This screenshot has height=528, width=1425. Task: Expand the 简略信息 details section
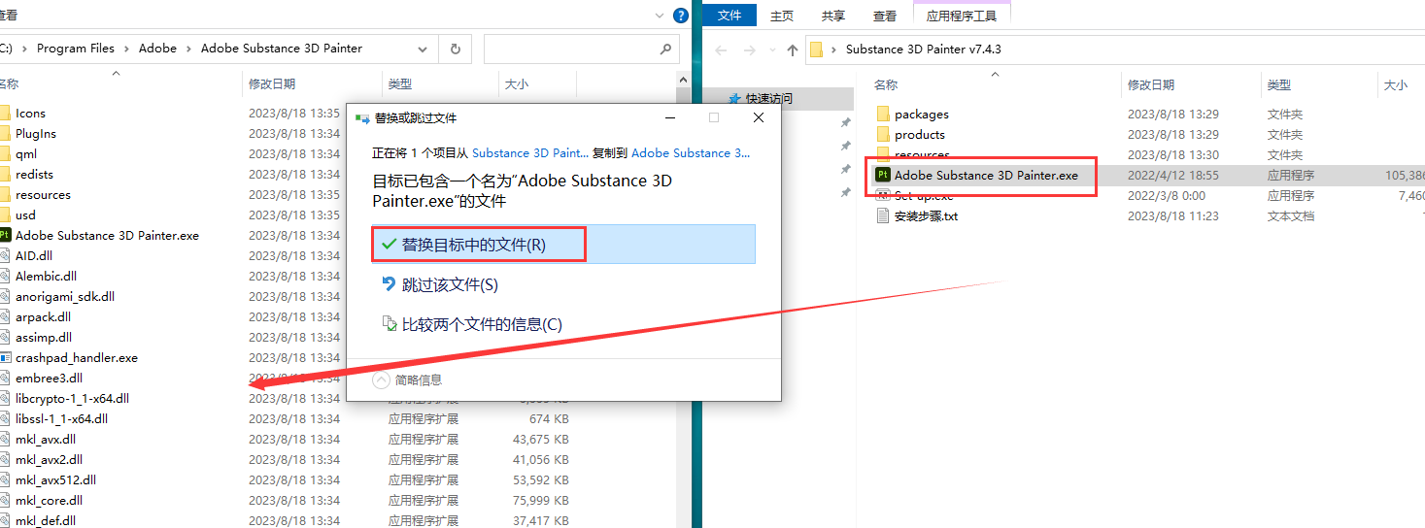click(x=381, y=379)
